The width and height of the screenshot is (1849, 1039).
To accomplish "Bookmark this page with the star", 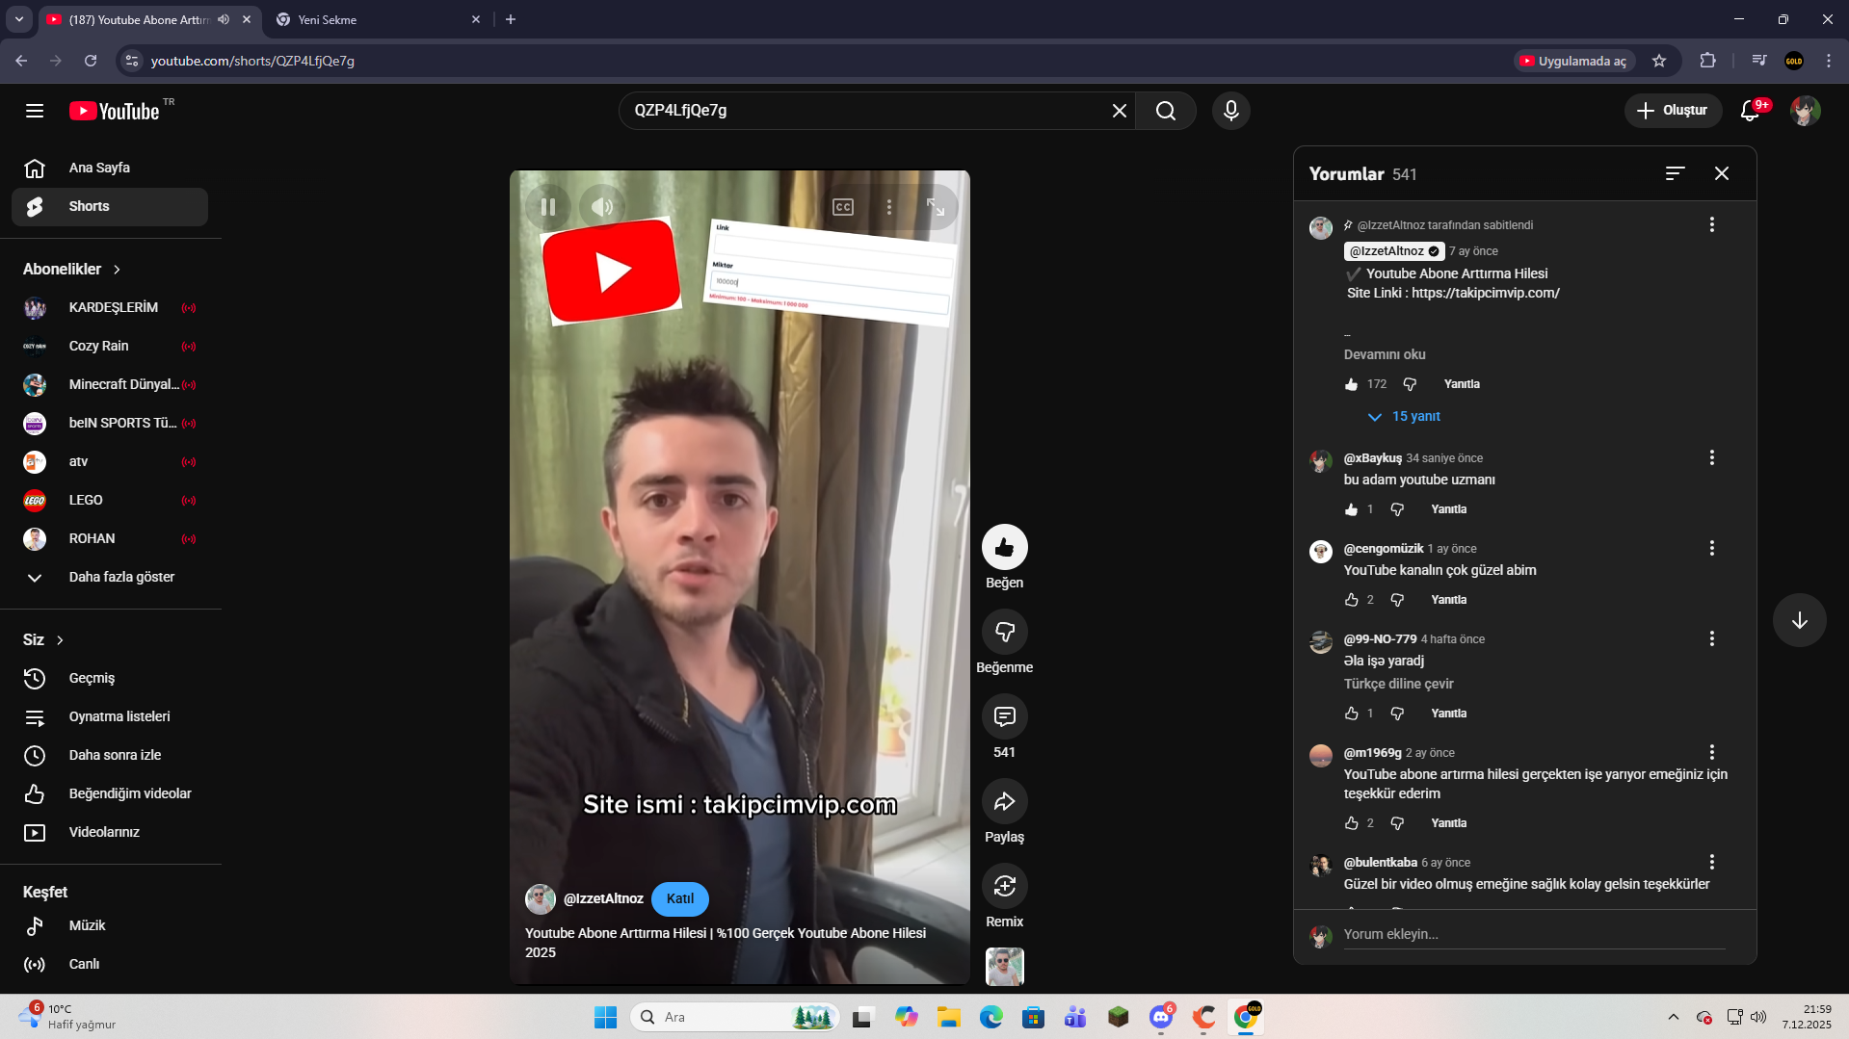I will pyautogui.click(x=1659, y=61).
